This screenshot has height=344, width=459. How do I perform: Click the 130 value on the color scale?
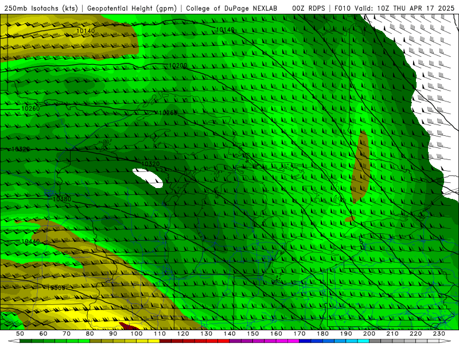pyautogui.click(x=207, y=334)
